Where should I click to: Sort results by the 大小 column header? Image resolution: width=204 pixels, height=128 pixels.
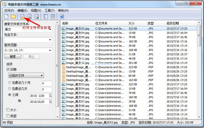pos(136,23)
